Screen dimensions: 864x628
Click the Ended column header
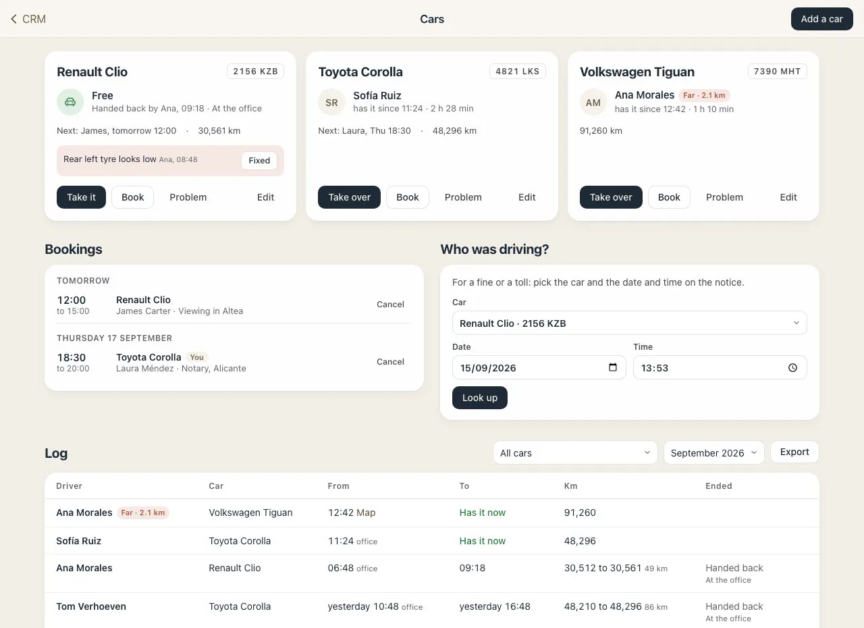719,486
